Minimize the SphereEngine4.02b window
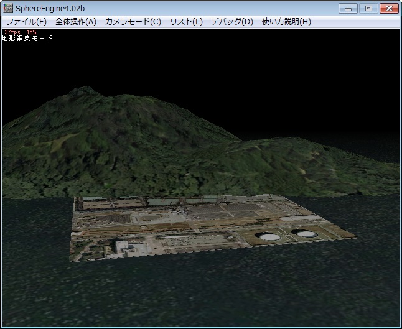The height and width of the screenshot is (329, 402). click(348, 9)
